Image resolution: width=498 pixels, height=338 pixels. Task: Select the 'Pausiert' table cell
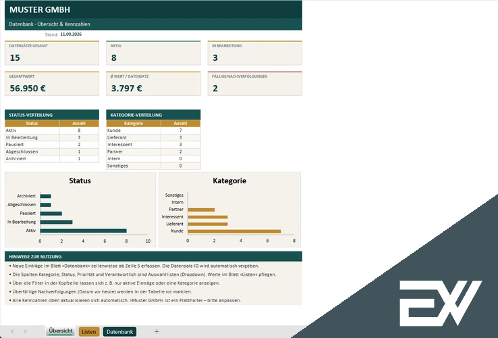[x=32, y=145]
